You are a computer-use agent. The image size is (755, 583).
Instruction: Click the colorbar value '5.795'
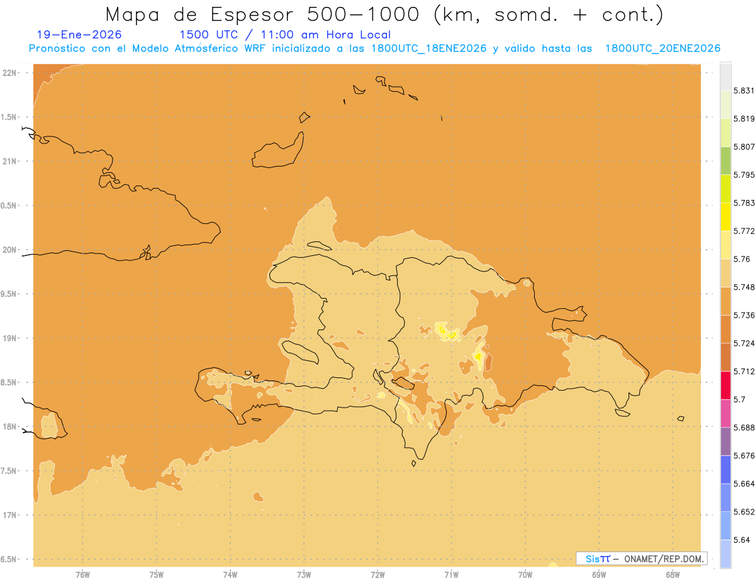(x=744, y=175)
